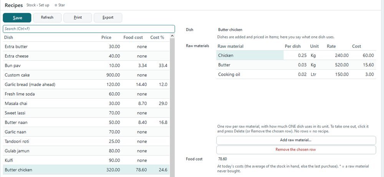
Task: Select the Bun pav dish
Action: click(x=86, y=66)
